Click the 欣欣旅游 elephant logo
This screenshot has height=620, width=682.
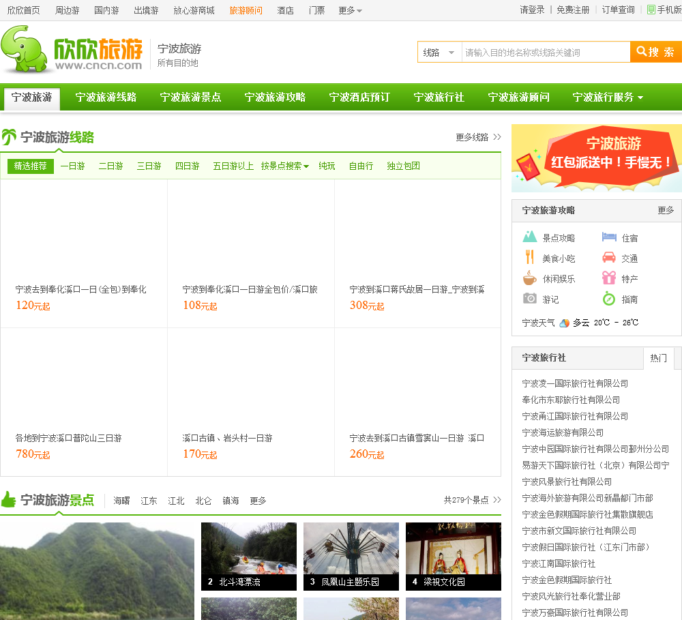(72, 49)
